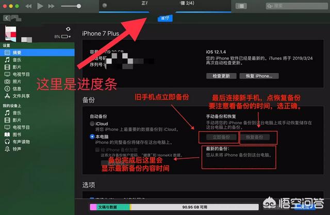Screen dimensions: 330x215
Task: Toggle 给 iPhone 备份加密 checkbox
Action: coord(97,150)
